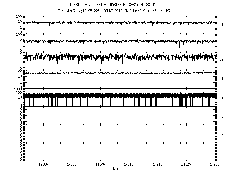Click the EVN 14:03 14:13 subtitle line

point(114,11)
